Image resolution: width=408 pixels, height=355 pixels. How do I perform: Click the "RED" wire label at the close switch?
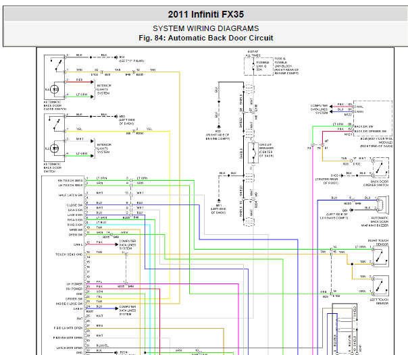coord(79,80)
